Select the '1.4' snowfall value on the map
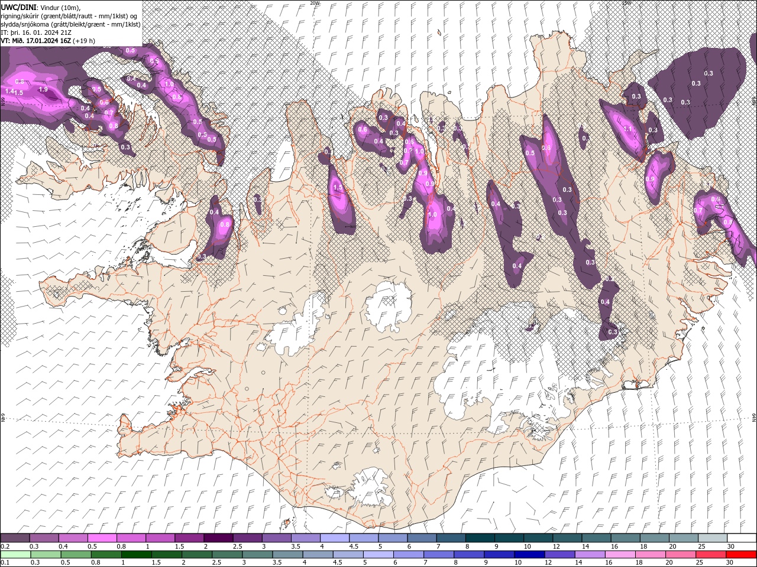This screenshot has width=757, height=567. (x=9, y=92)
